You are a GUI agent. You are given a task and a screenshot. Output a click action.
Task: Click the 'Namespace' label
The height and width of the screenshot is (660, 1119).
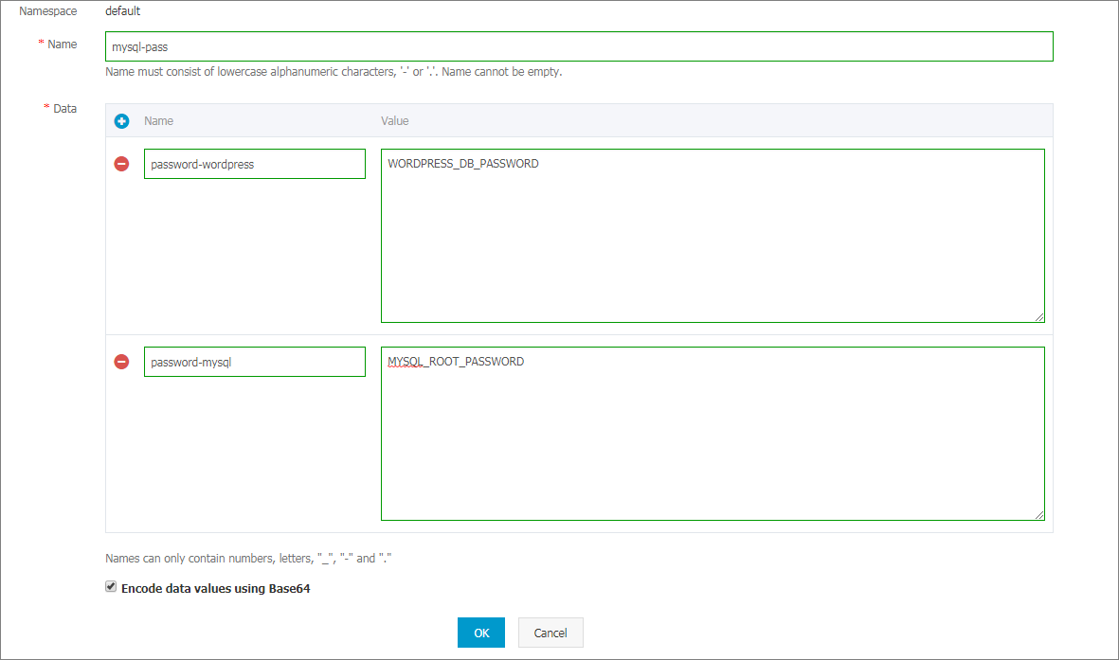click(47, 10)
